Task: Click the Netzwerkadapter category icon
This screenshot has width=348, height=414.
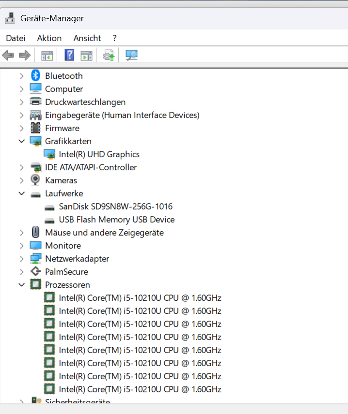Action: pos(35,258)
